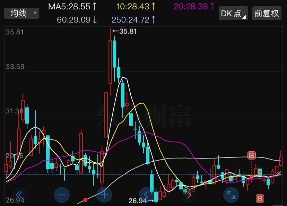Zoom out the chart with minus button
The height and width of the screenshot is (206, 287).
click(62, 195)
